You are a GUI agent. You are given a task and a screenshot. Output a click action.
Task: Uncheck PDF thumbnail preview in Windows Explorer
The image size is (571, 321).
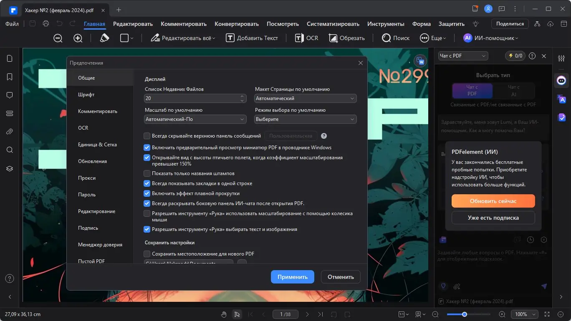[147, 148]
